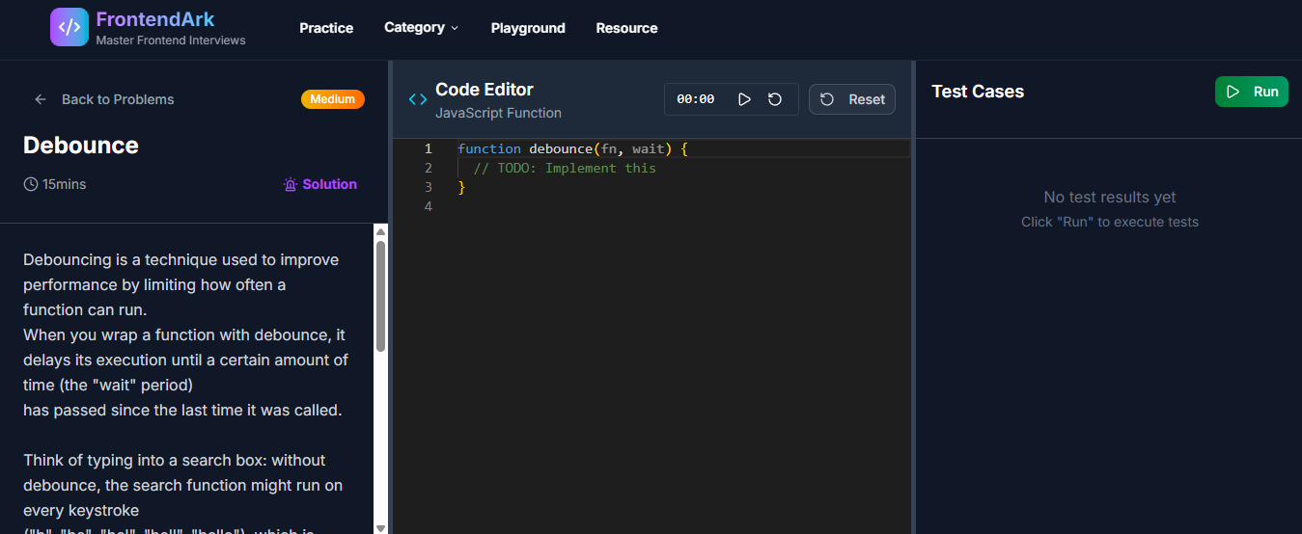This screenshot has height=534, width=1302.
Task: Click the Medium difficulty badge
Action: [333, 99]
